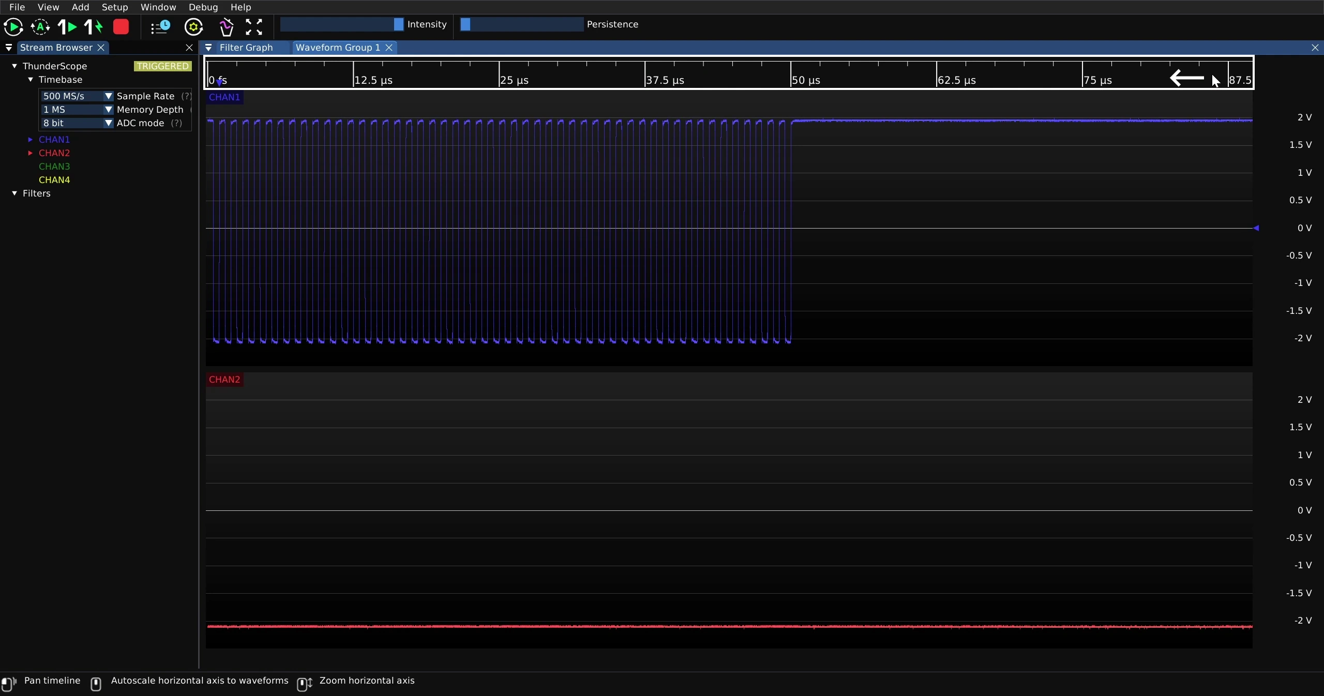Click the CHAN1 waveform label button
The width and height of the screenshot is (1324, 696).
point(224,97)
